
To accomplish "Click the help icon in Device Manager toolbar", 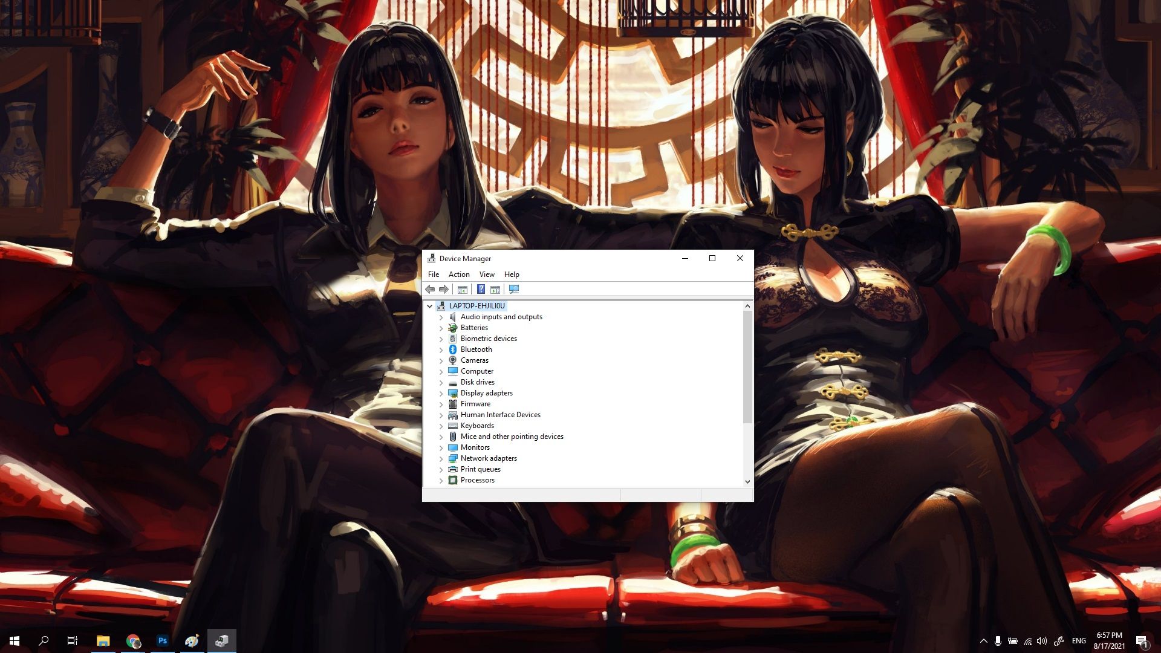I will (x=480, y=288).
